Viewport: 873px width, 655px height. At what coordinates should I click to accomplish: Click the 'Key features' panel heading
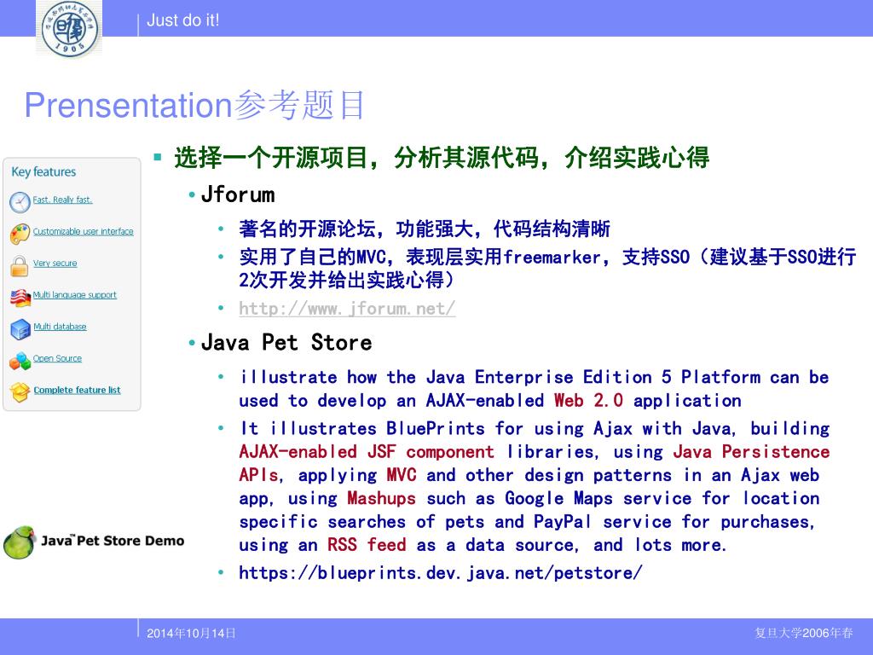43,171
